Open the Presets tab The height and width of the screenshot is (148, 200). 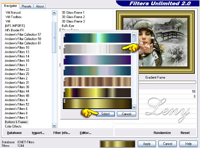coord(26,6)
